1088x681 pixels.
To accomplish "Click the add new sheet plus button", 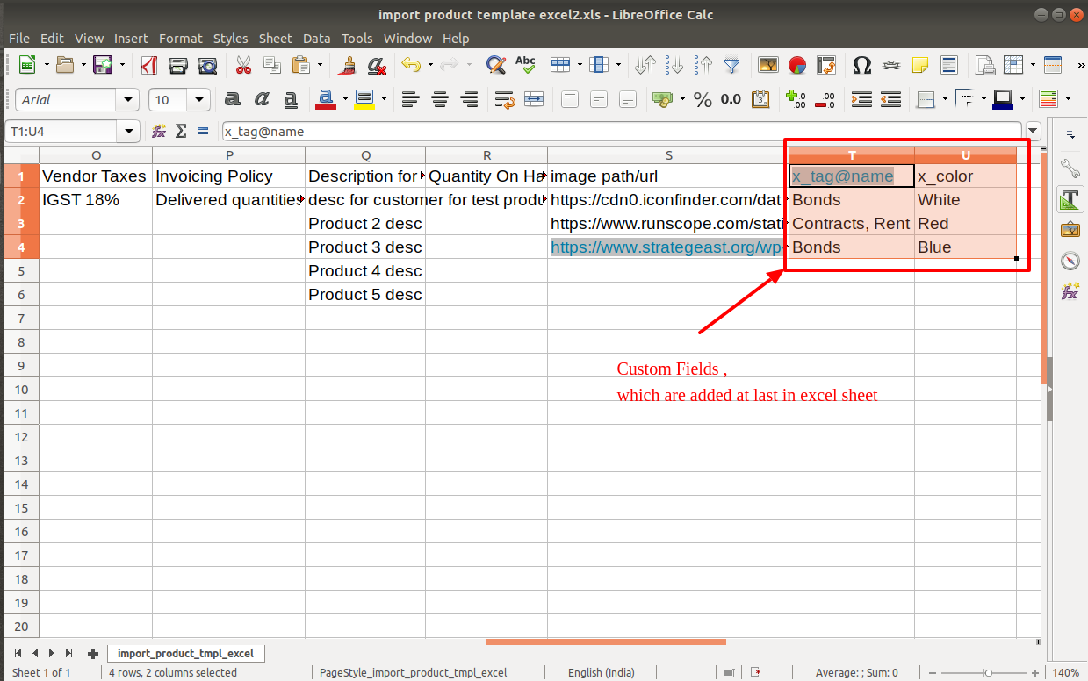I will [93, 654].
